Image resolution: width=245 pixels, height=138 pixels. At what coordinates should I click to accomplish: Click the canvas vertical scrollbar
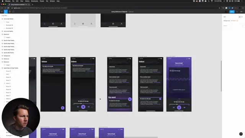coord(221,76)
